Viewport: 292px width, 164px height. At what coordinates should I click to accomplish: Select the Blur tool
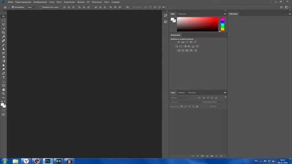pos(3,65)
